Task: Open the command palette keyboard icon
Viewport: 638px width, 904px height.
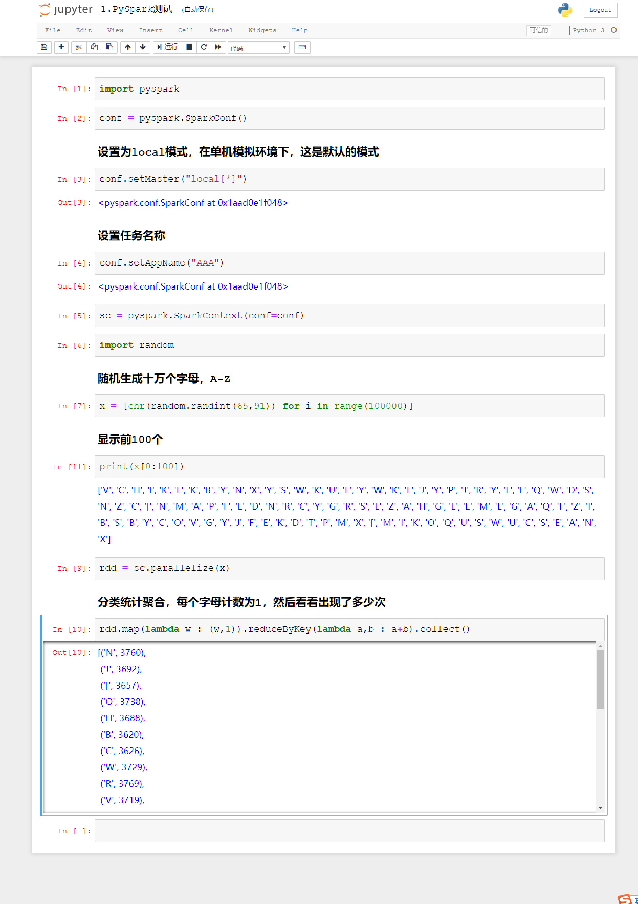Action: (302, 48)
